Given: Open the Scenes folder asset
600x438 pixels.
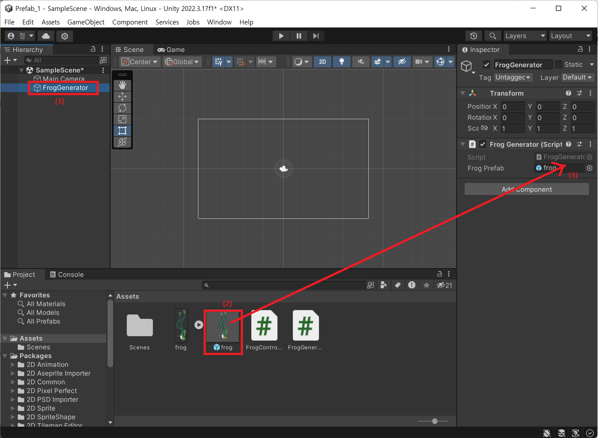Looking at the screenshot, I should 140,330.
